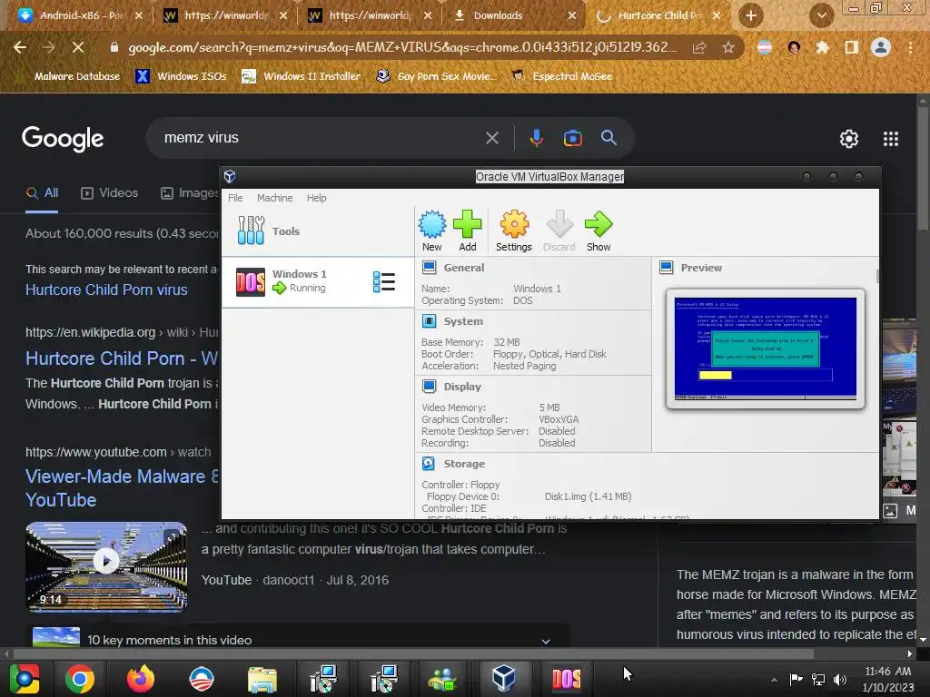This screenshot has width=930, height=697.
Task: Open the Windows 11 Installer bookmark
Action: [302, 76]
